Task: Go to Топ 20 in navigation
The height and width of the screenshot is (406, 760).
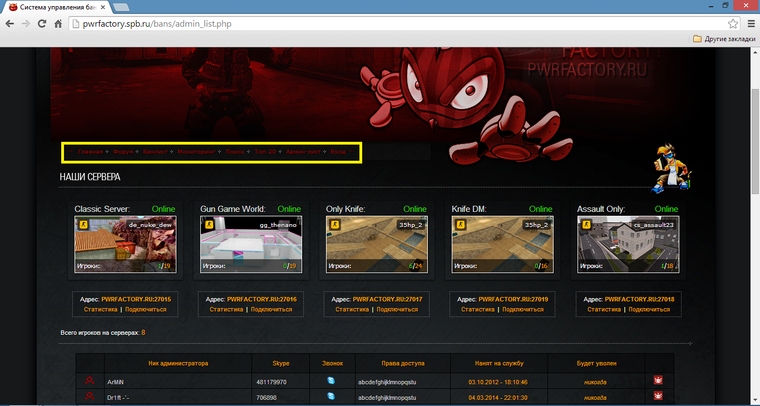Action: click(265, 152)
